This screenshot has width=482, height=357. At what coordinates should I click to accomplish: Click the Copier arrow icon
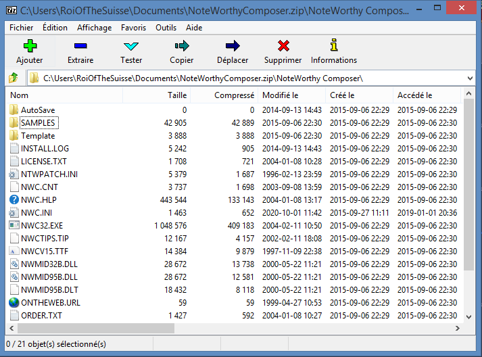(x=181, y=46)
